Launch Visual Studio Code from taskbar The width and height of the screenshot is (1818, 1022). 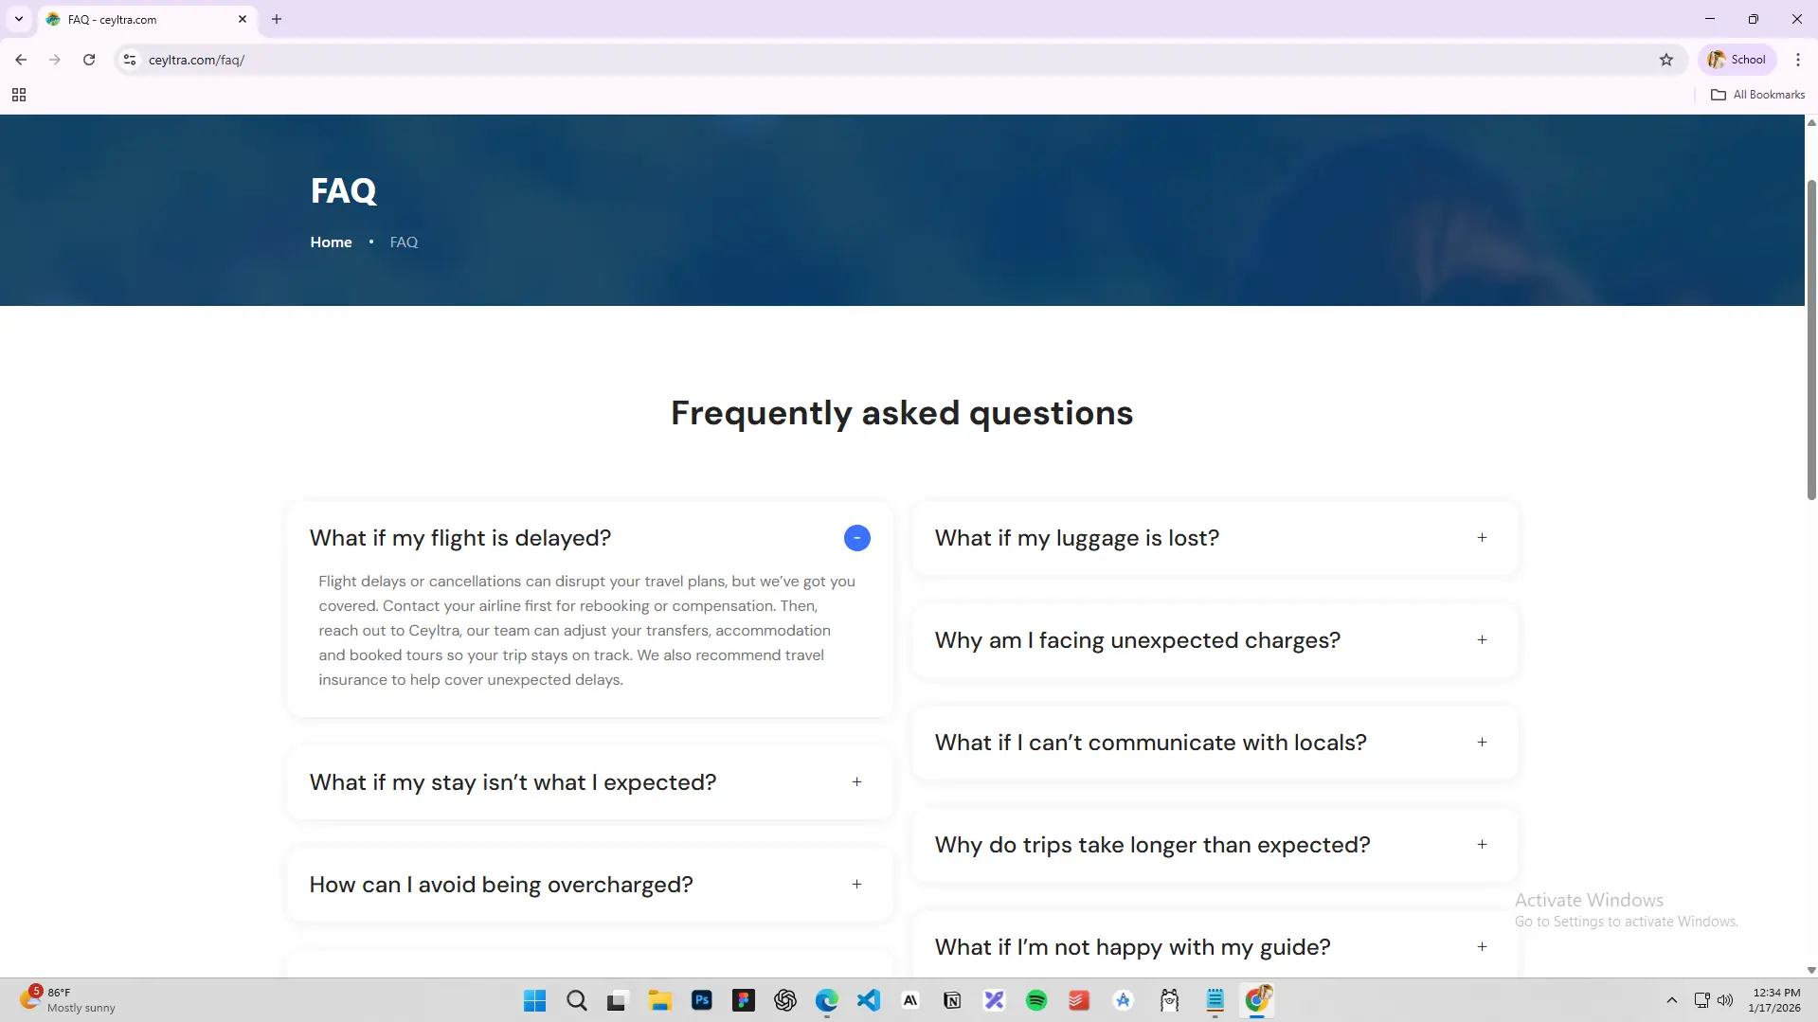pyautogui.click(x=868, y=1000)
